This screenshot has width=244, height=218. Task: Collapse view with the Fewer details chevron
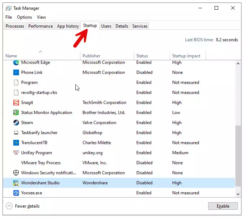coord(9,206)
